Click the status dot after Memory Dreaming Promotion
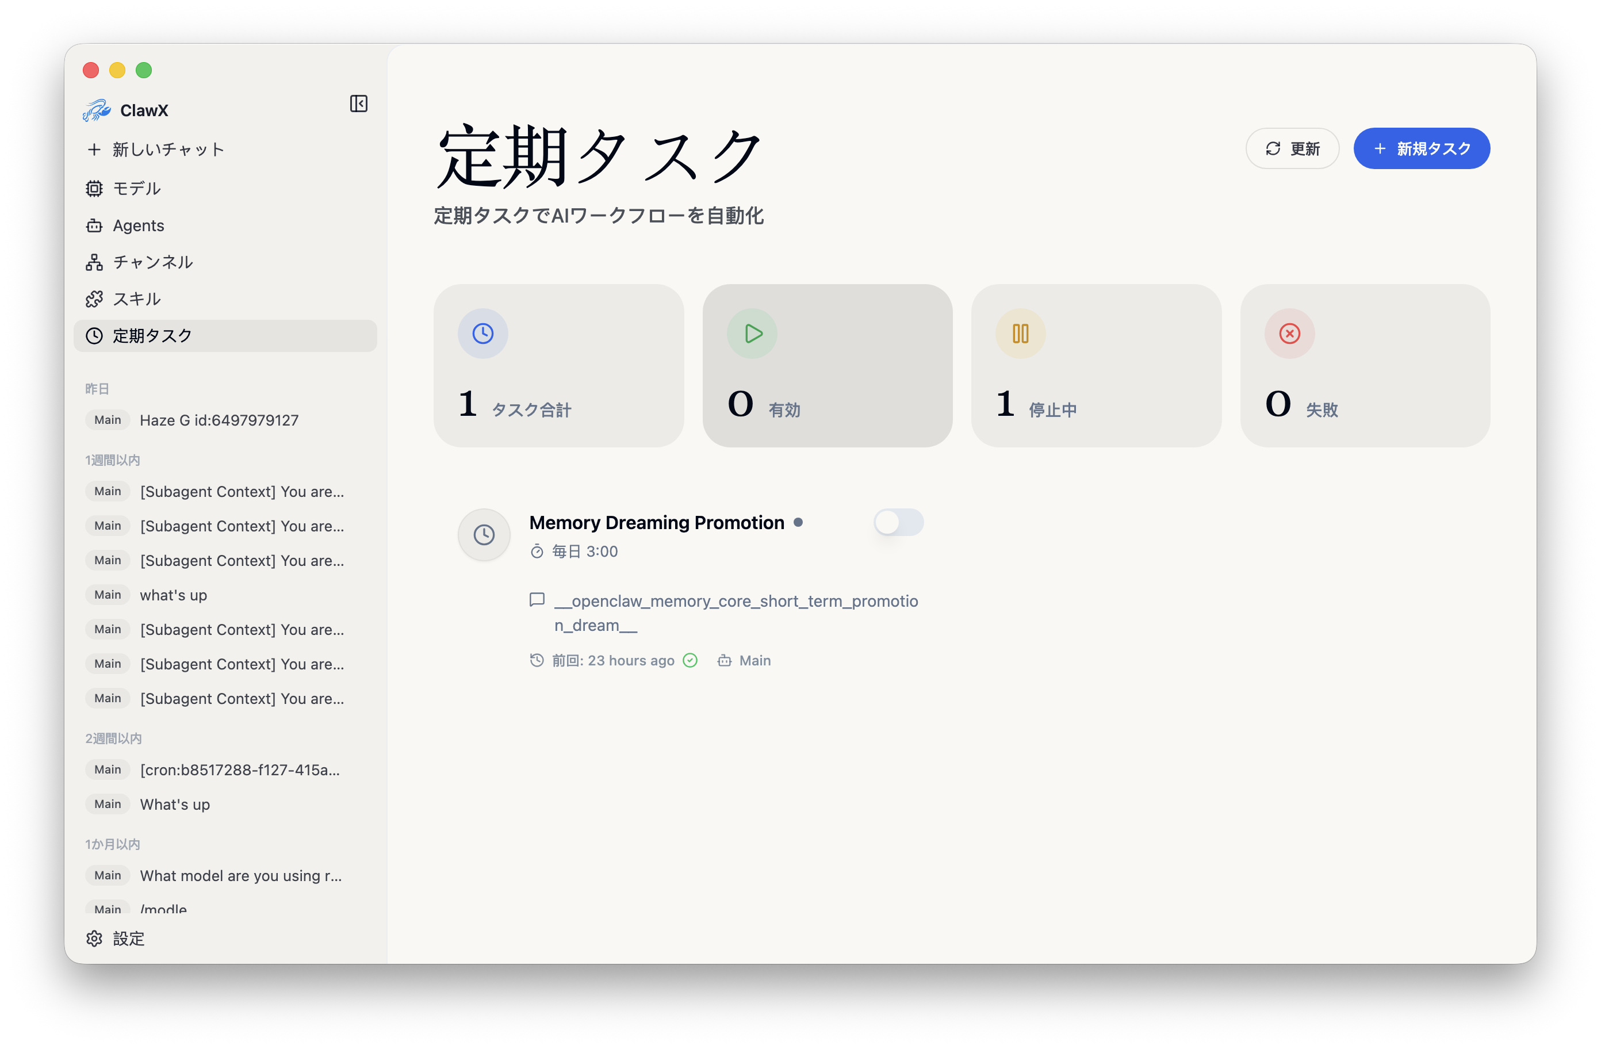 coord(798,523)
